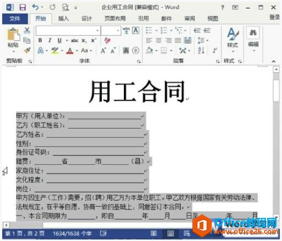
Task: Open print preview from quick access toolbar
Action: [x=66, y=8]
